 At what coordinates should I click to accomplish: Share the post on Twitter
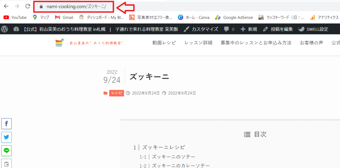point(6,137)
